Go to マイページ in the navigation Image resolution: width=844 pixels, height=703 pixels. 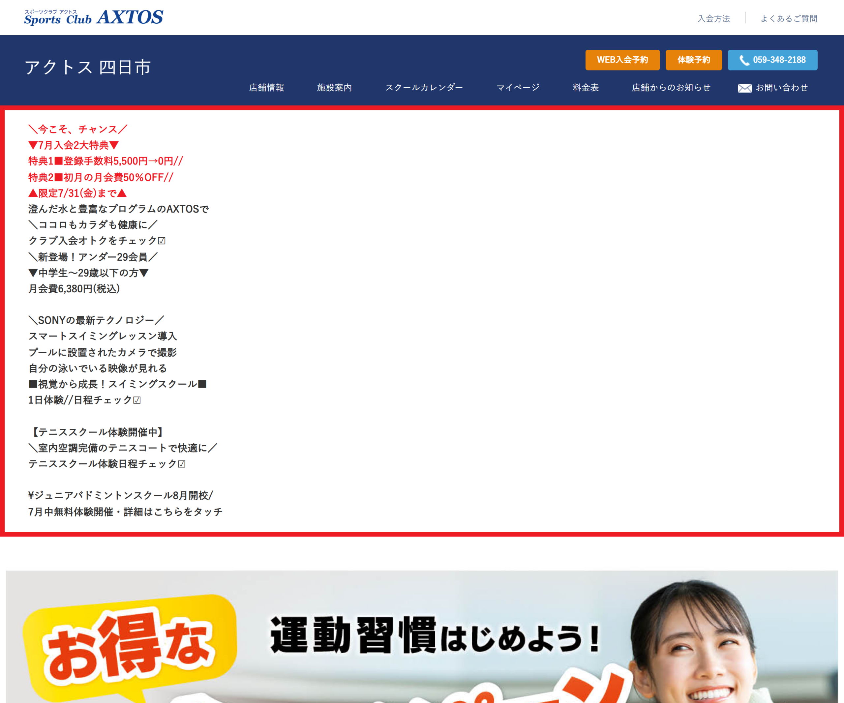pos(518,88)
